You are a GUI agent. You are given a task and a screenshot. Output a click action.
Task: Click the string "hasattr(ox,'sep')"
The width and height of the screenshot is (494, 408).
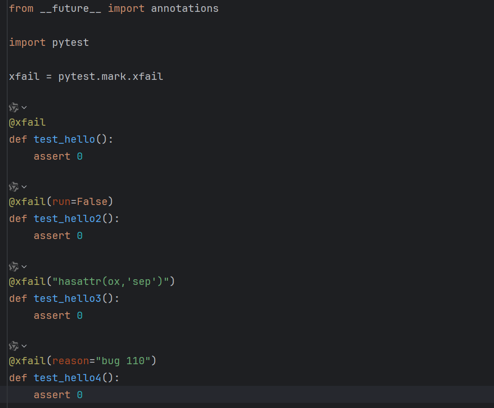[x=111, y=281]
